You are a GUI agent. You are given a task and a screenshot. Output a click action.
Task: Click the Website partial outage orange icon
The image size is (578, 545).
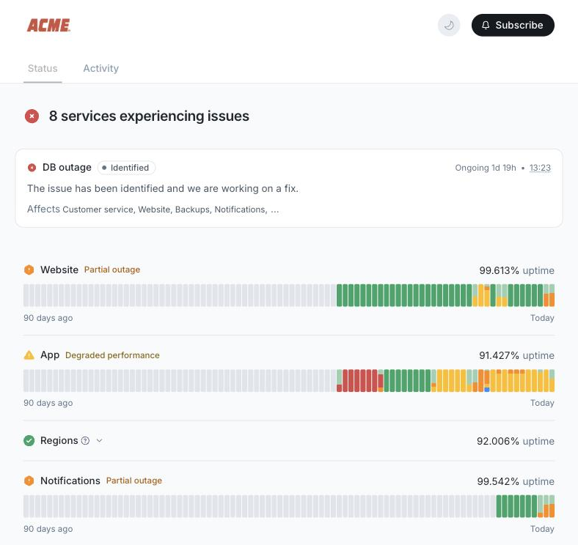tap(29, 270)
